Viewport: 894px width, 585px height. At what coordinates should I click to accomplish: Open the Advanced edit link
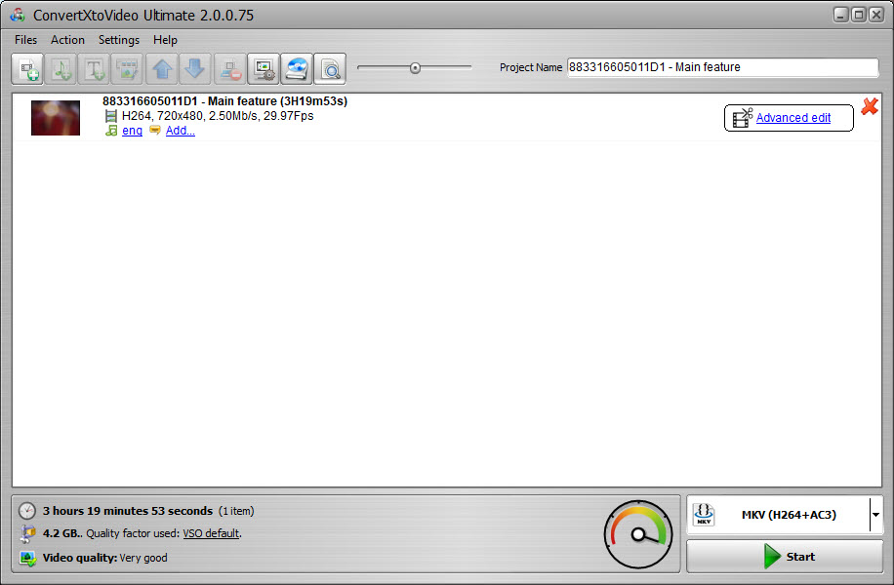click(x=793, y=118)
